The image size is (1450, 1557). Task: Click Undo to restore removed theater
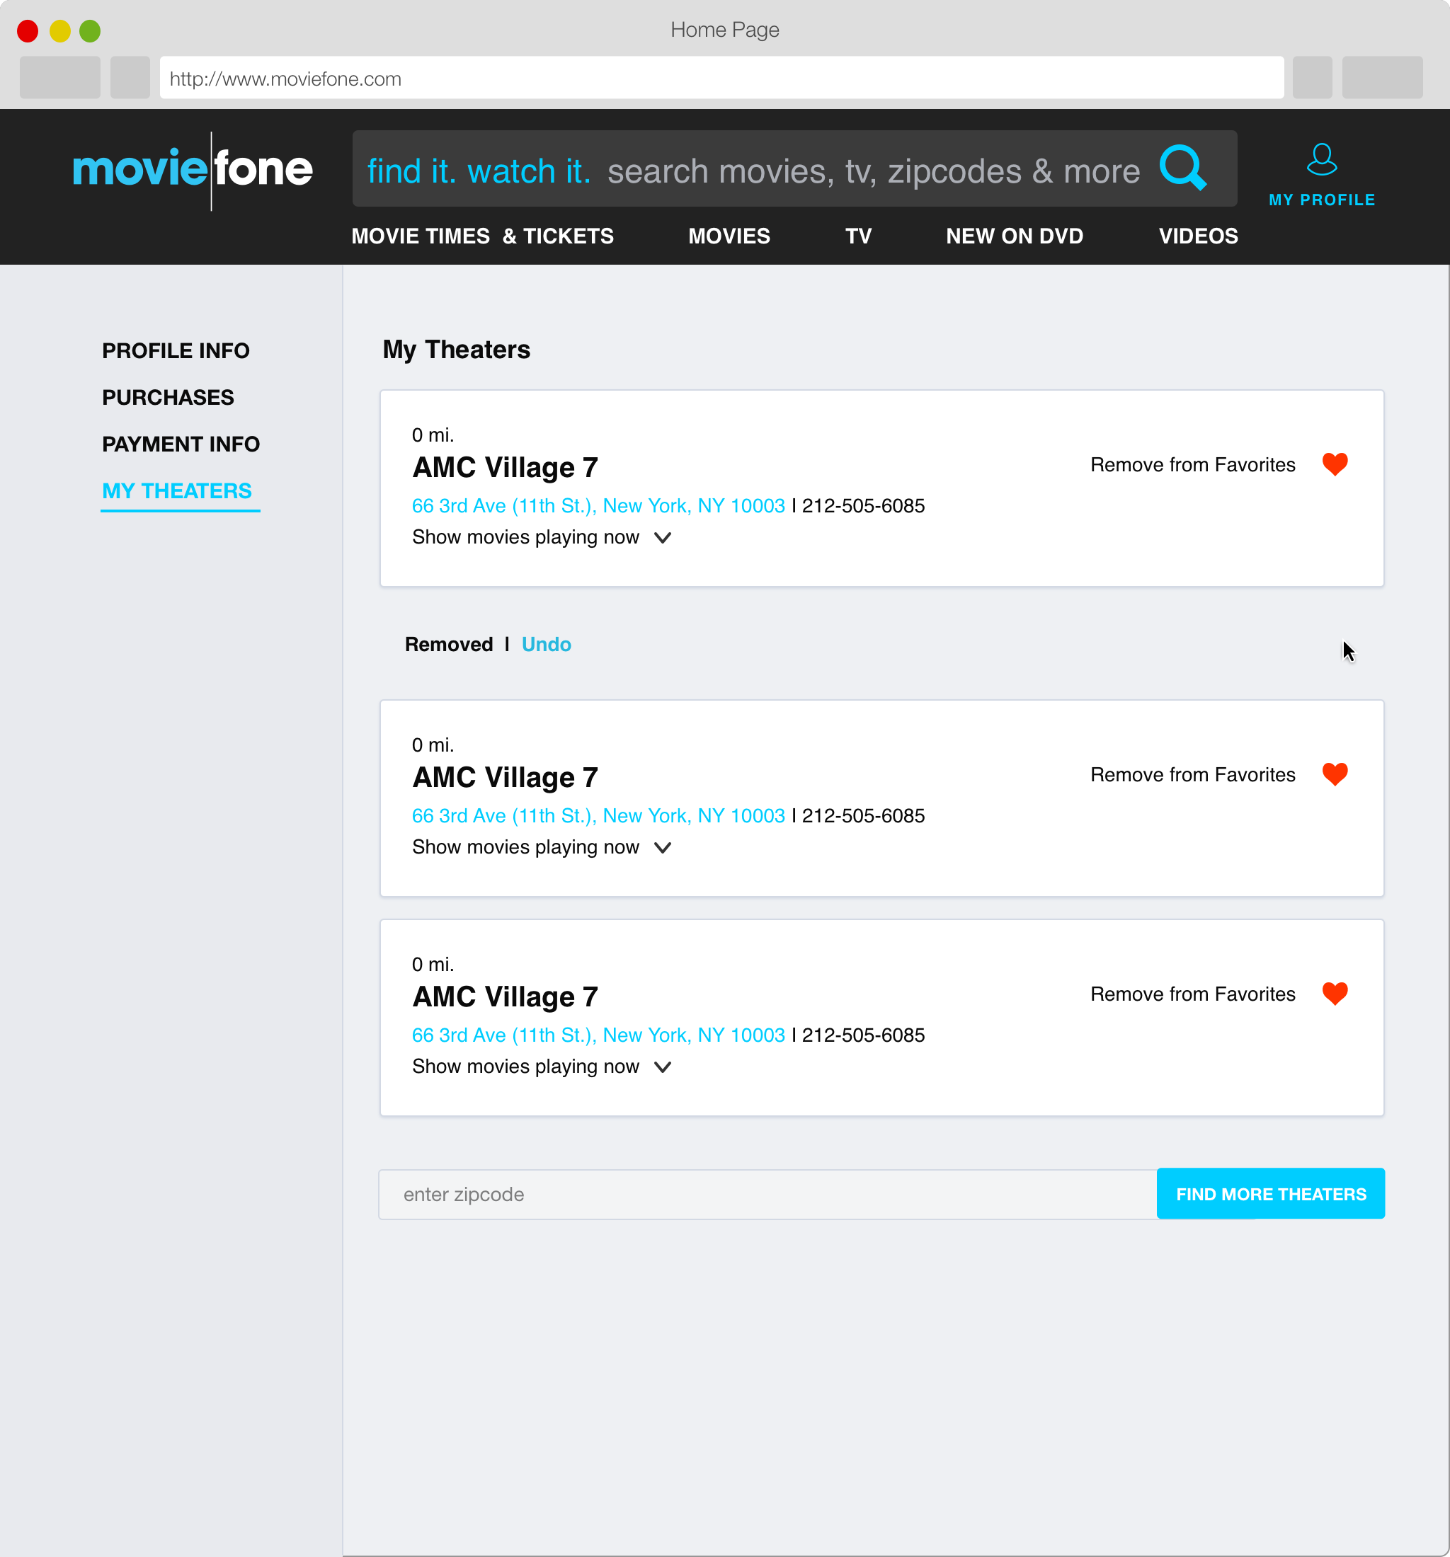546,645
